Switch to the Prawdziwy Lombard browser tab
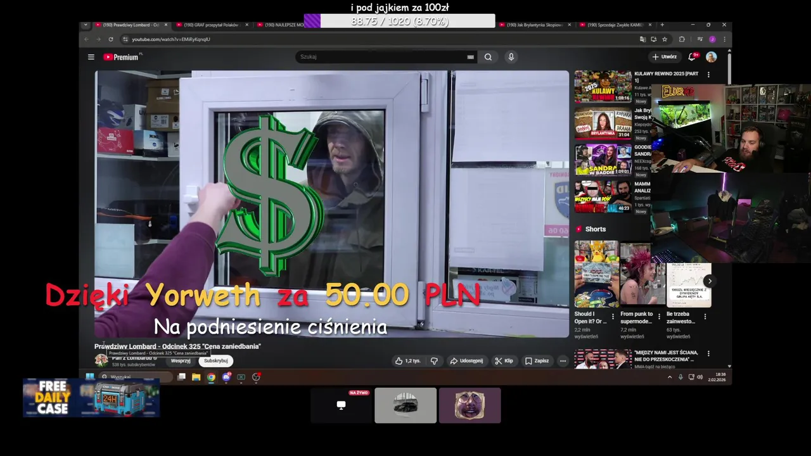 pos(132,25)
